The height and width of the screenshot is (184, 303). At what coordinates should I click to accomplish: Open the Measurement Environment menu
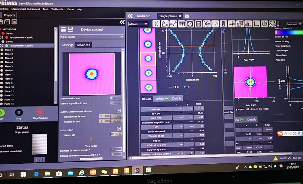coord(26,9)
